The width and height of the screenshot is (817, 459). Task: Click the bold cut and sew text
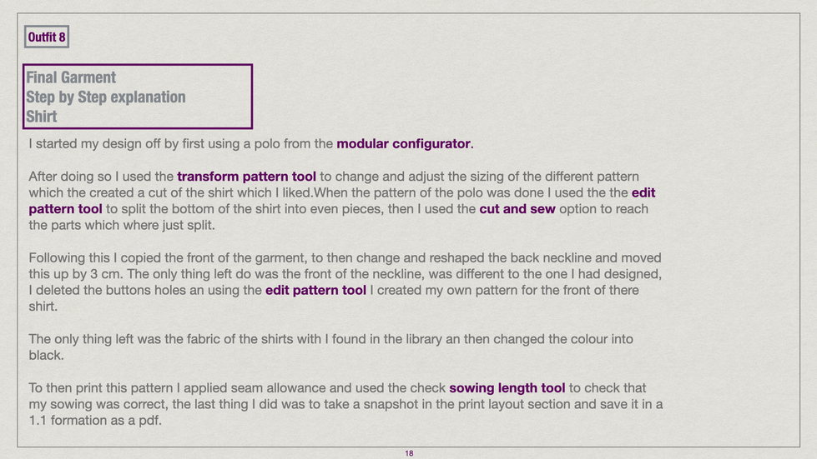(x=517, y=209)
